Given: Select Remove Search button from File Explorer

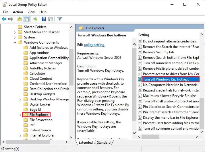Looking at the screenshot, I should (x=171, y=58).
